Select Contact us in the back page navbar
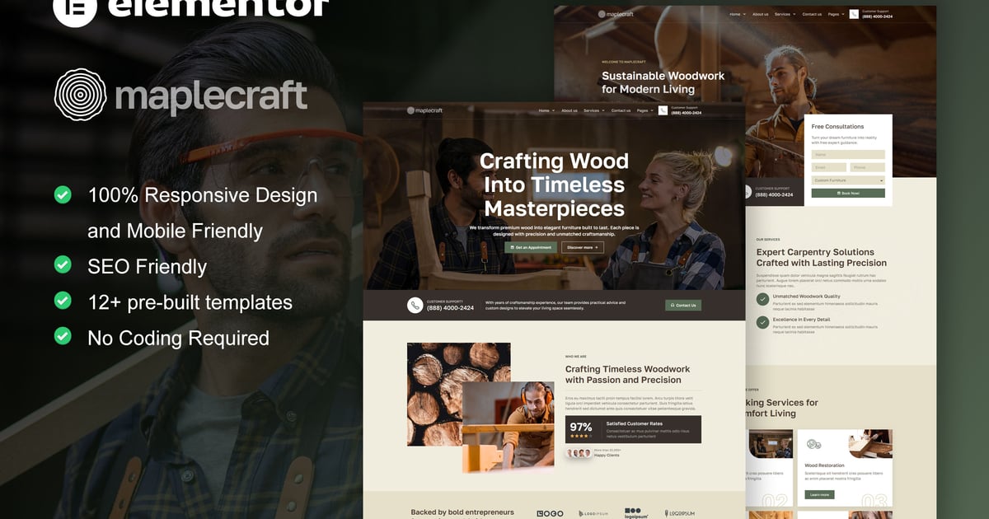 point(812,14)
